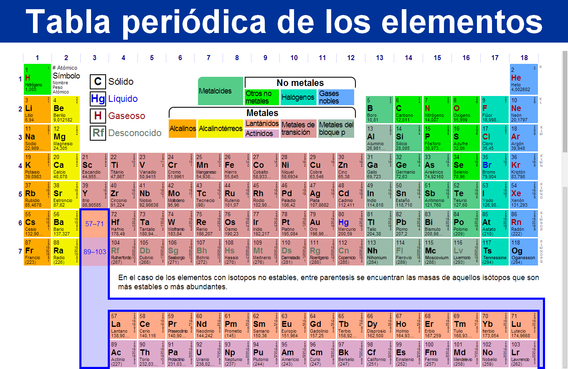Image resolution: width=568 pixels, height=369 pixels.
Task: Click the Lantánidos legend swatch
Action: pos(262,124)
